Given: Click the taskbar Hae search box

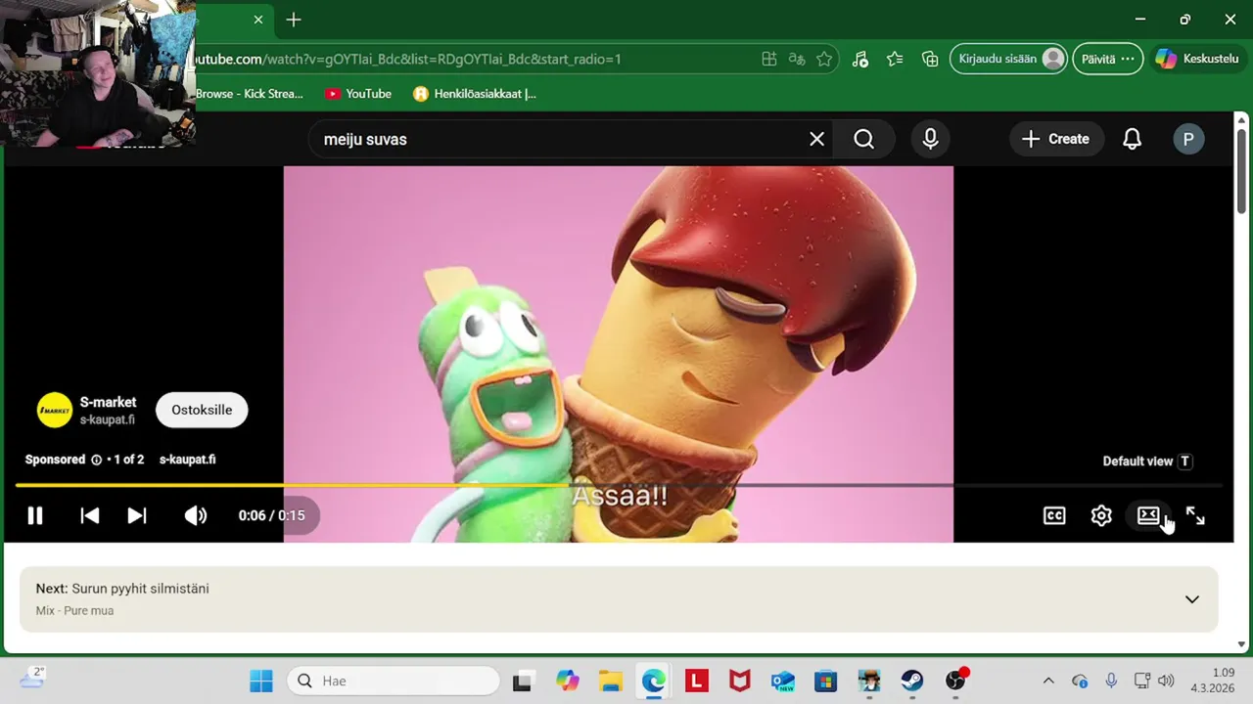Looking at the screenshot, I should click(x=394, y=681).
